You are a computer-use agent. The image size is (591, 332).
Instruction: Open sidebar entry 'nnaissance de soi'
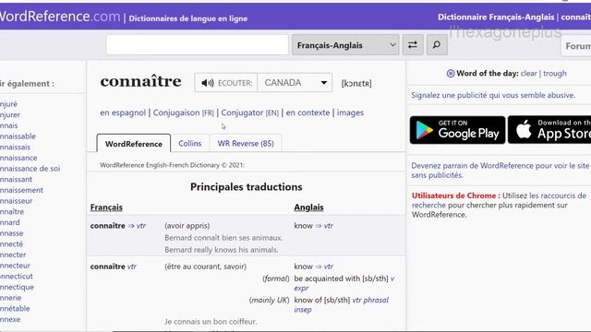coord(30,169)
